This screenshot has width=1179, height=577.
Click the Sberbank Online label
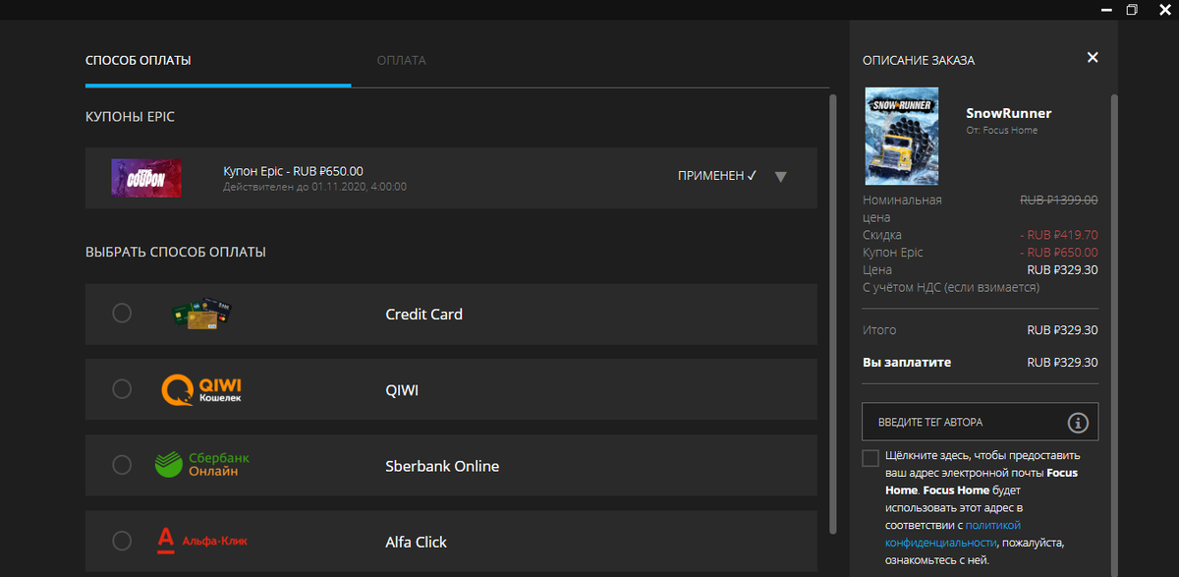pos(442,466)
